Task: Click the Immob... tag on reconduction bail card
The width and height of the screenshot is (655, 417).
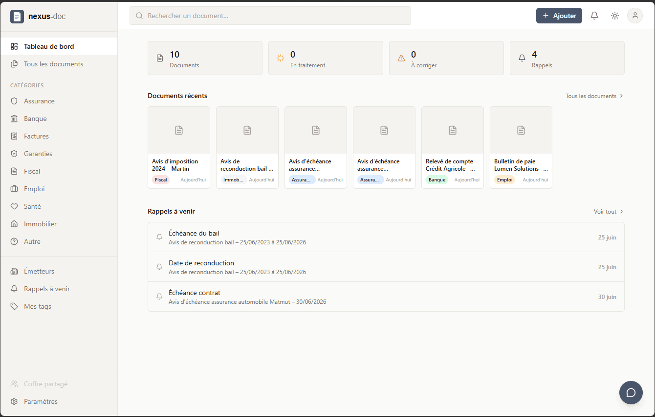Action: [x=234, y=180]
